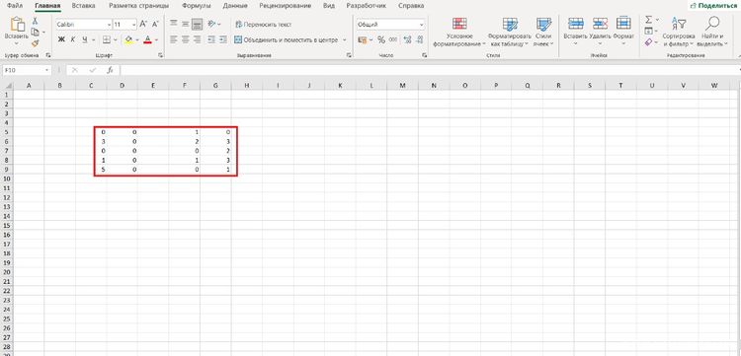Select column H header

coord(247,86)
